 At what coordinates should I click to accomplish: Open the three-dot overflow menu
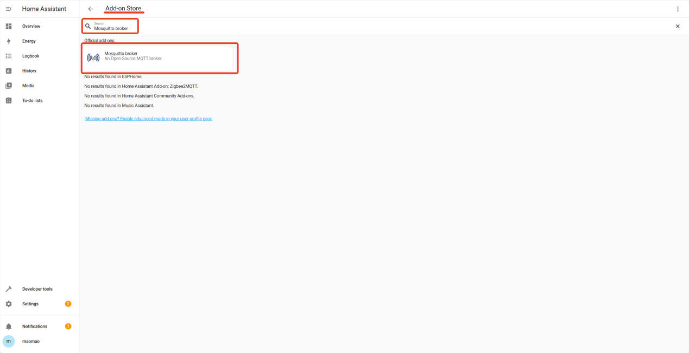(x=678, y=9)
